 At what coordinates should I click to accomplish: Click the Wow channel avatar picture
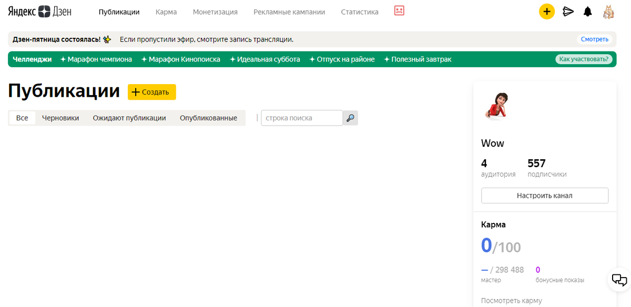(495, 107)
